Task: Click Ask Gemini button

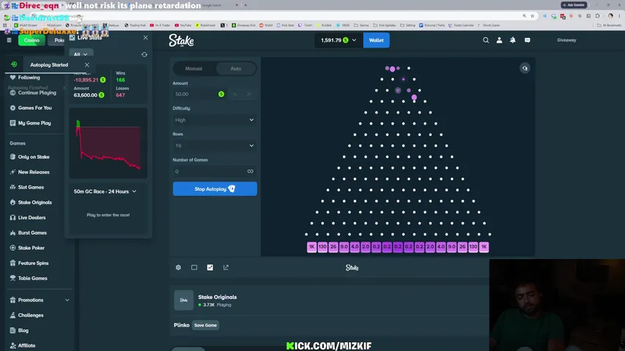Action: point(574,5)
